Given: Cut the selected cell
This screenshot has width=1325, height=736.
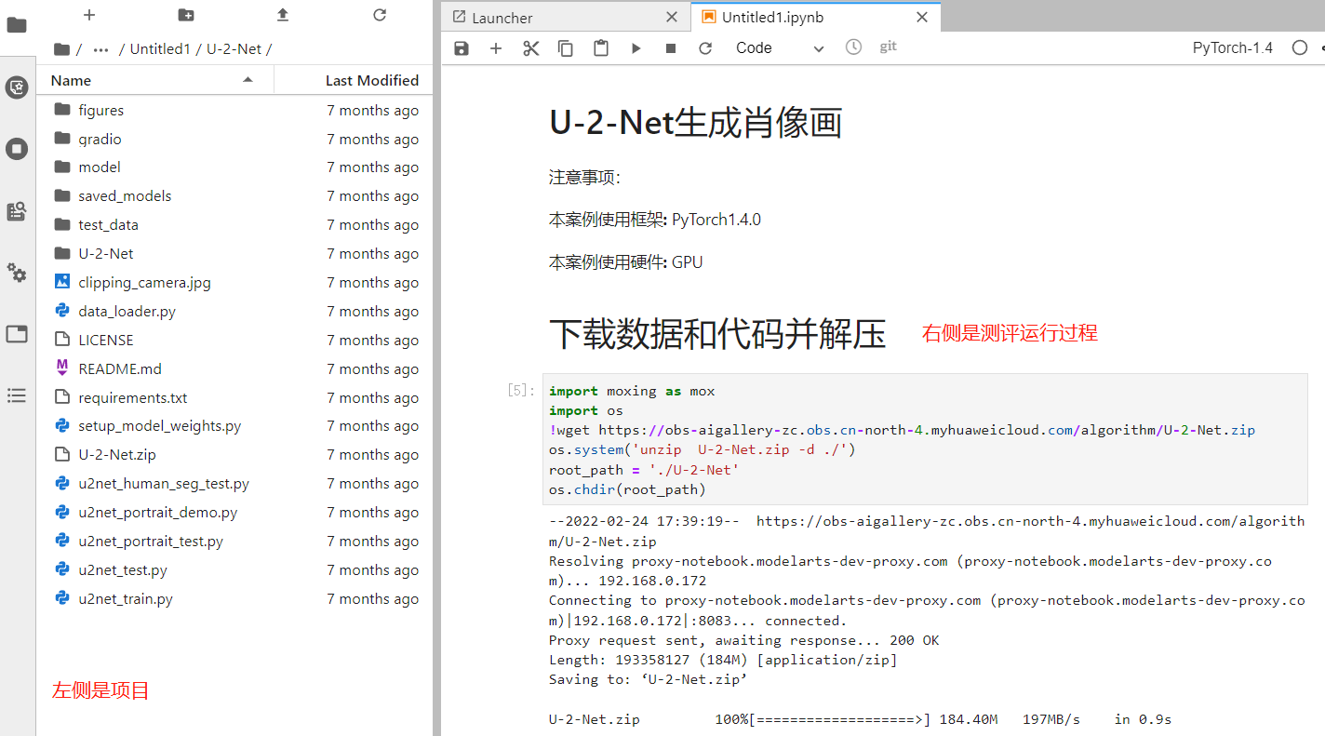Looking at the screenshot, I should (x=531, y=48).
